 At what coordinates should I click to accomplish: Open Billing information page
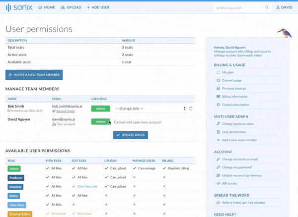pos(235,97)
